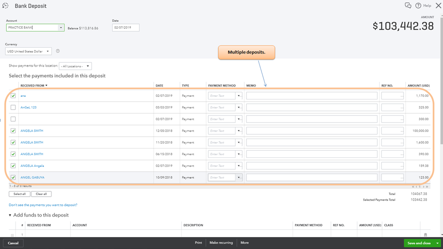Uncheck ANGEL GABUYA payment checkbox
This screenshot has height=249, width=443.
click(13, 177)
